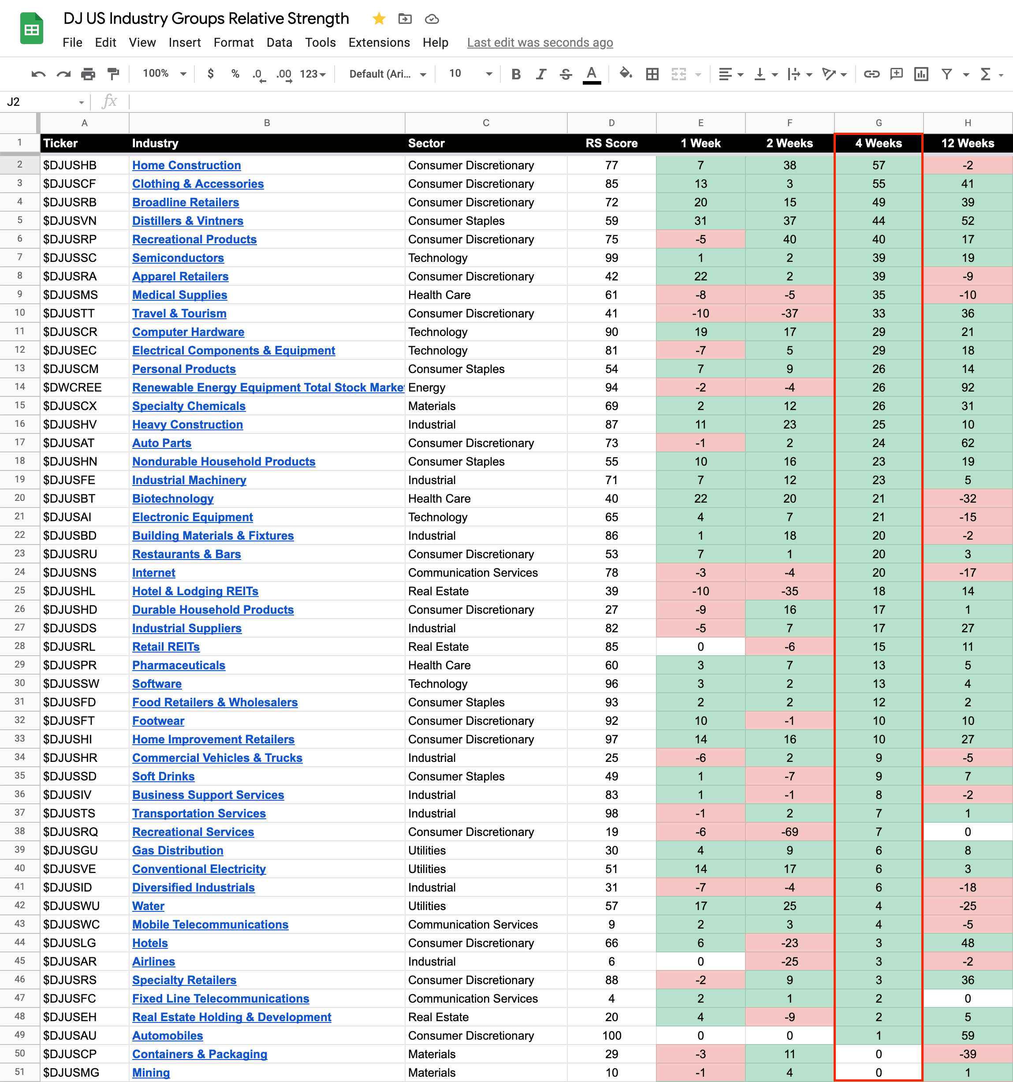
Task: Open the Data menu
Action: click(x=279, y=42)
